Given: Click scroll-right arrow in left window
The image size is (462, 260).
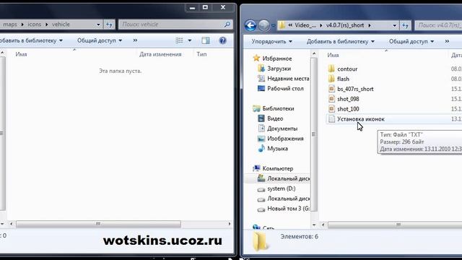Looking at the screenshot, I should pos(230,224).
